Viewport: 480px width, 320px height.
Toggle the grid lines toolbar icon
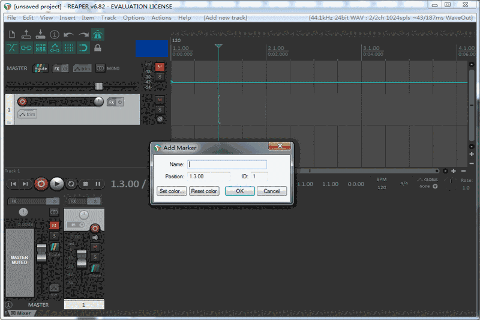tap(69, 47)
